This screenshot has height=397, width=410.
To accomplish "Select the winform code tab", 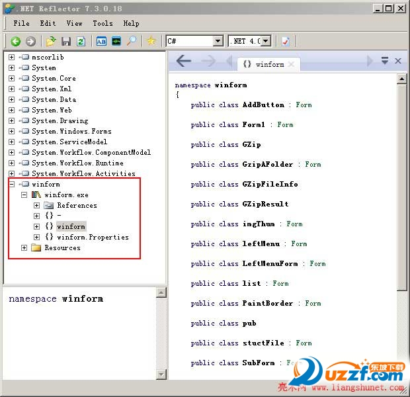I will [269, 64].
